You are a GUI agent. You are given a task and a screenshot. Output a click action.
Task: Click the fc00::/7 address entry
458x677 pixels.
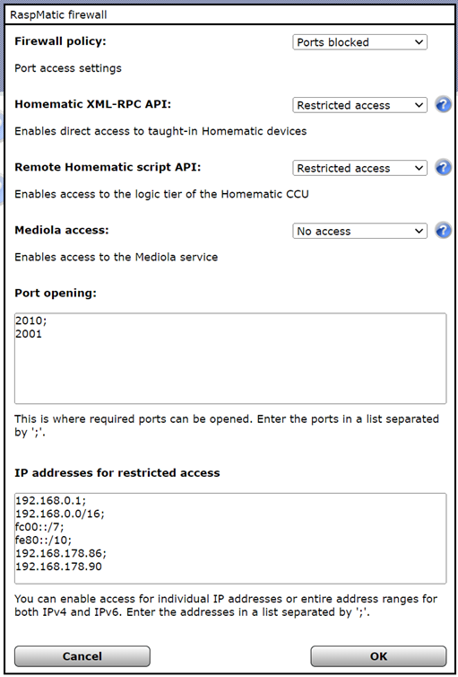tap(40, 527)
